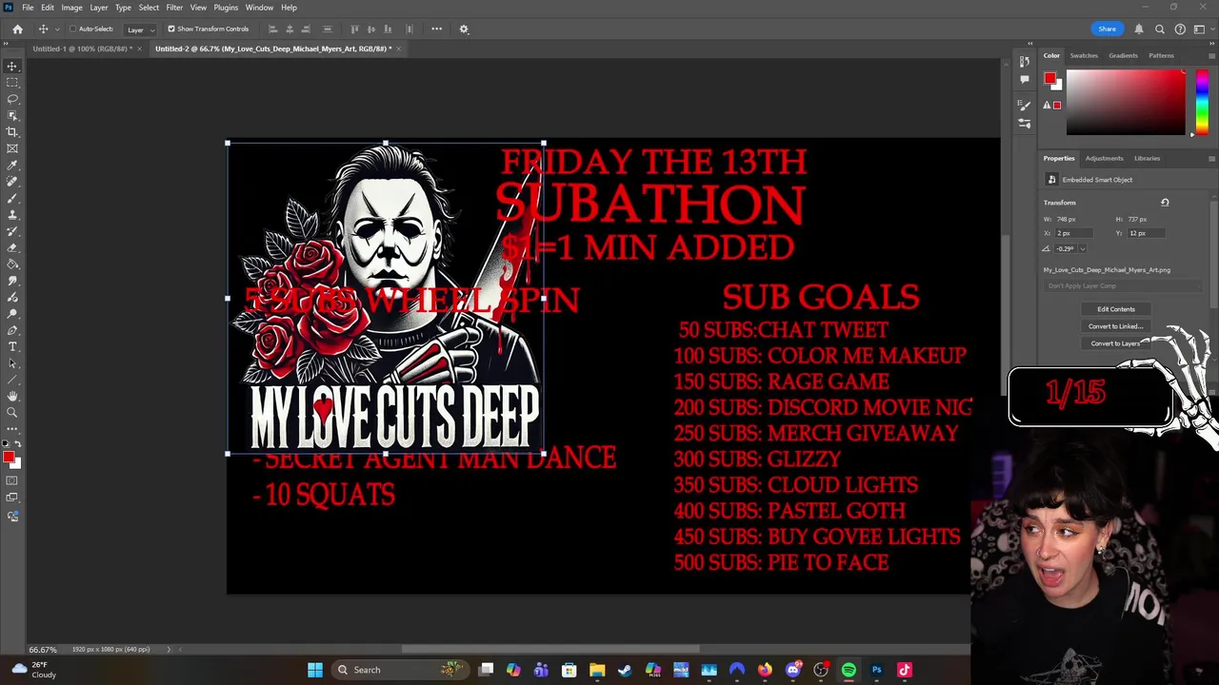Click the align bottom edges icon
Image resolution: width=1219 pixels, height=685 pixels.
(x=388, y=29)
